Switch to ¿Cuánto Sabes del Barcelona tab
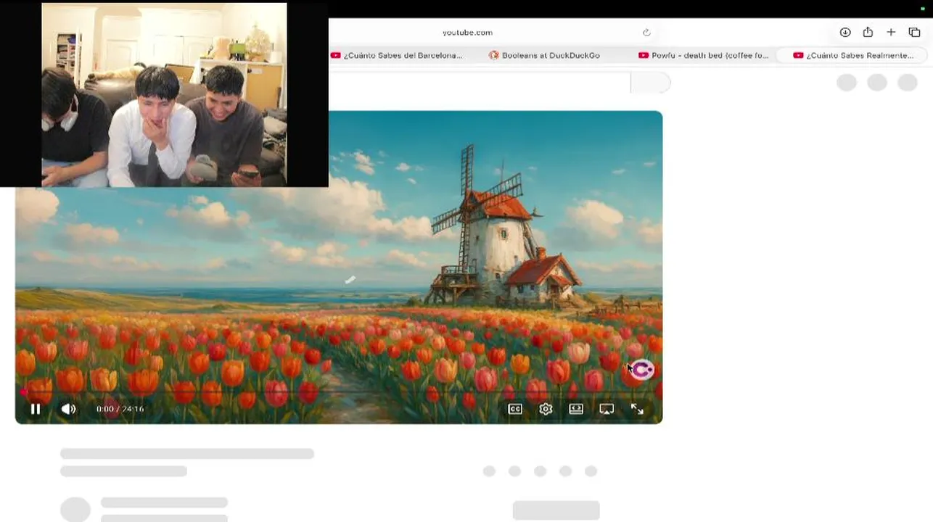This screenshot has width=933, height=522. click(x=397, y=55)
